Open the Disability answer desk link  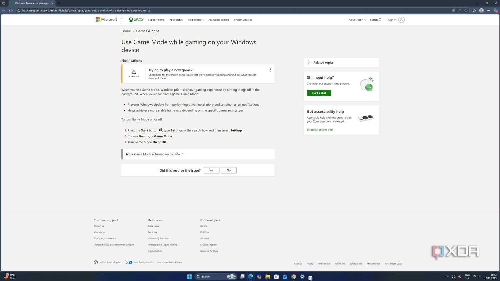pos(320,130)
